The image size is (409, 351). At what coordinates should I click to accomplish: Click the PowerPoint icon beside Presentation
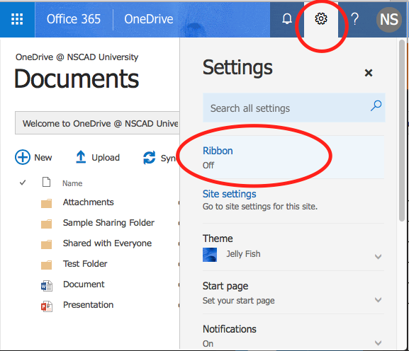pos(47,306)
